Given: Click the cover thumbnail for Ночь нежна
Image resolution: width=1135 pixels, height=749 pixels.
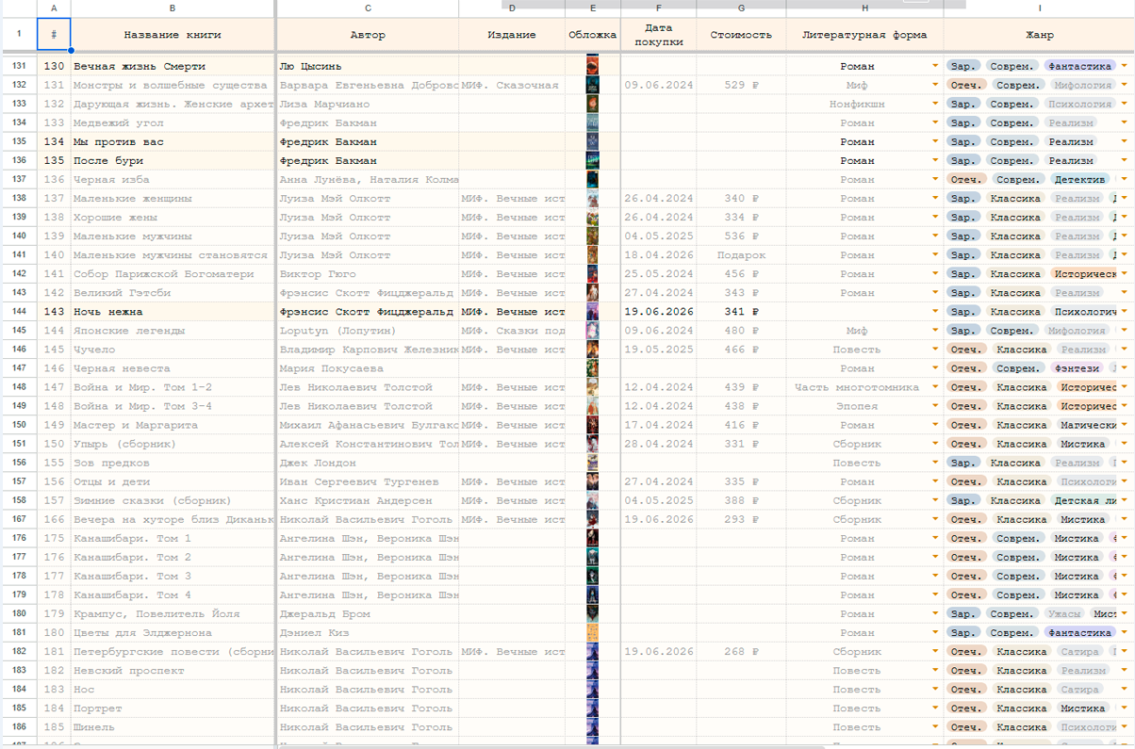Looking at the screenshot, I should 593,312.
